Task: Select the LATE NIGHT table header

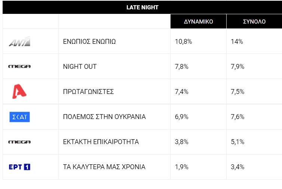Action: point(142,7)
